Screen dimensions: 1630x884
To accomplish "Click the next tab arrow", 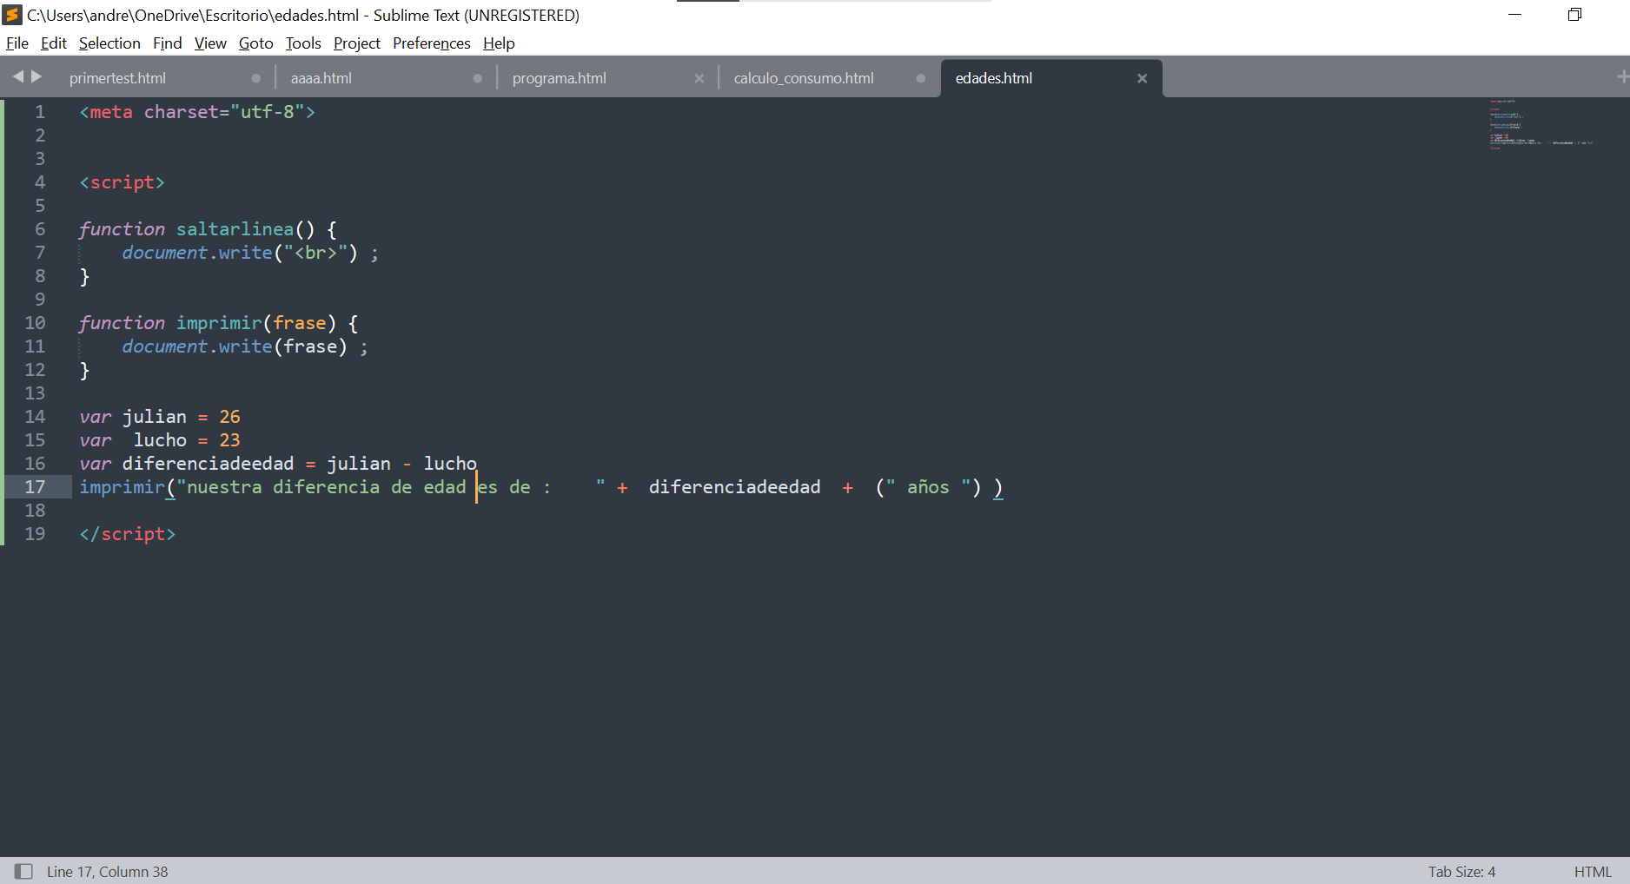I will coord(36,77).
